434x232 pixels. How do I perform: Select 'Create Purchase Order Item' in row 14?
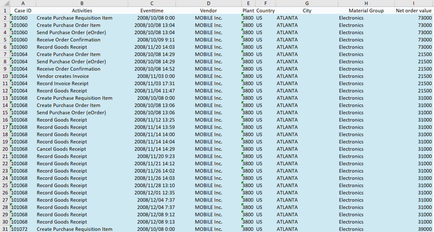click(x=82, y=105)
